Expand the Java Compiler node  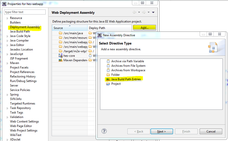pos(7,41)
